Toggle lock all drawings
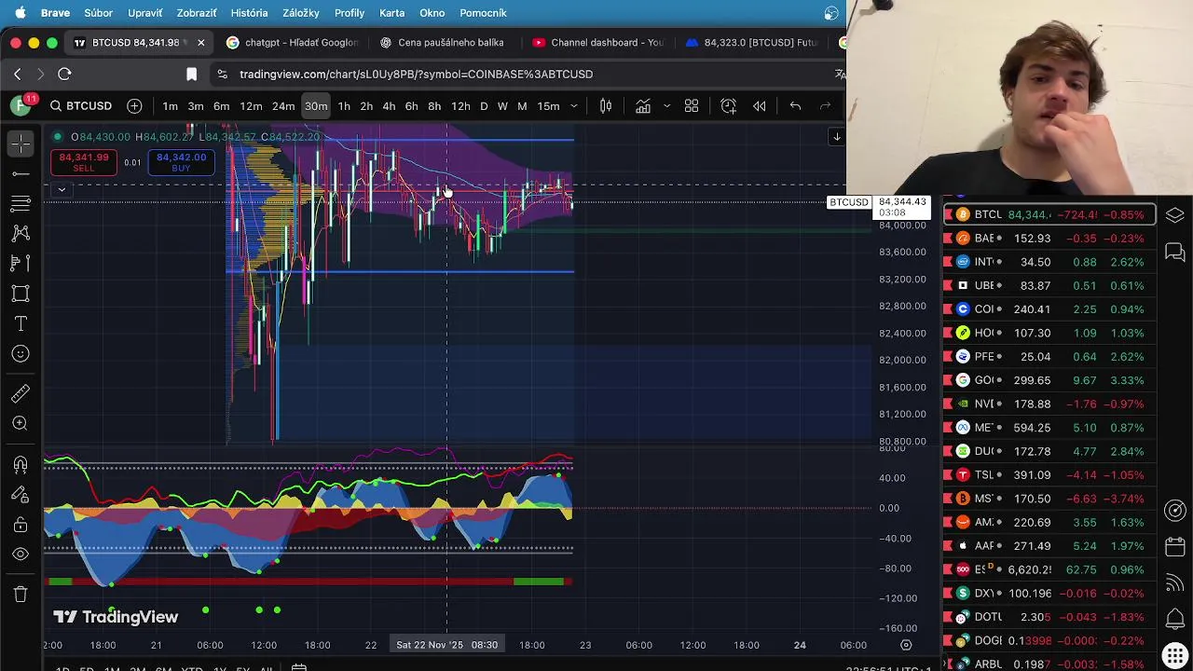 coord(21,525)
